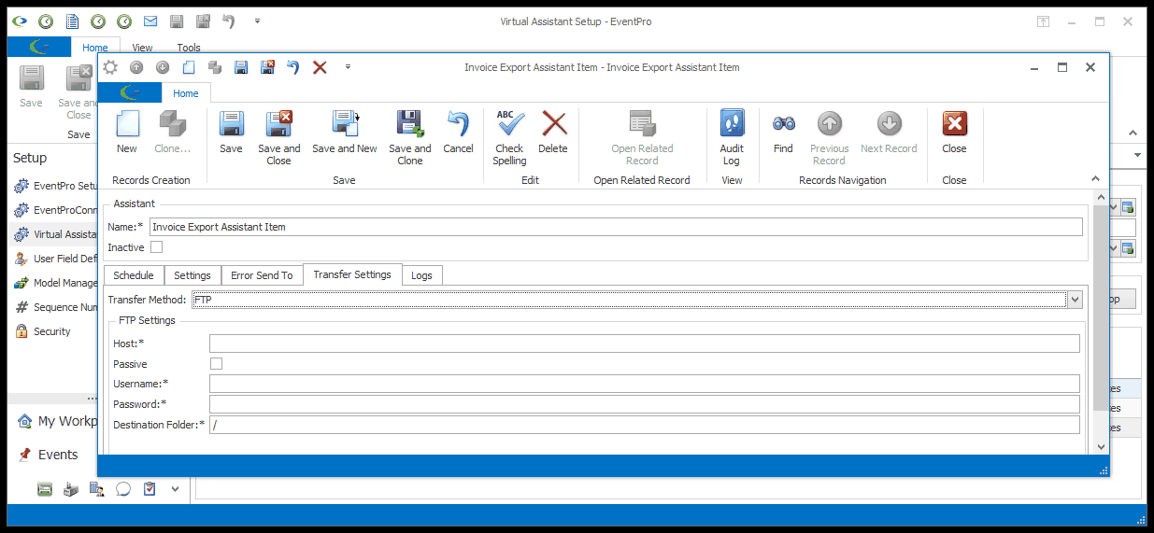Toggle the Passive FTP checkbox
The image size is (1154, 533).
216,363
